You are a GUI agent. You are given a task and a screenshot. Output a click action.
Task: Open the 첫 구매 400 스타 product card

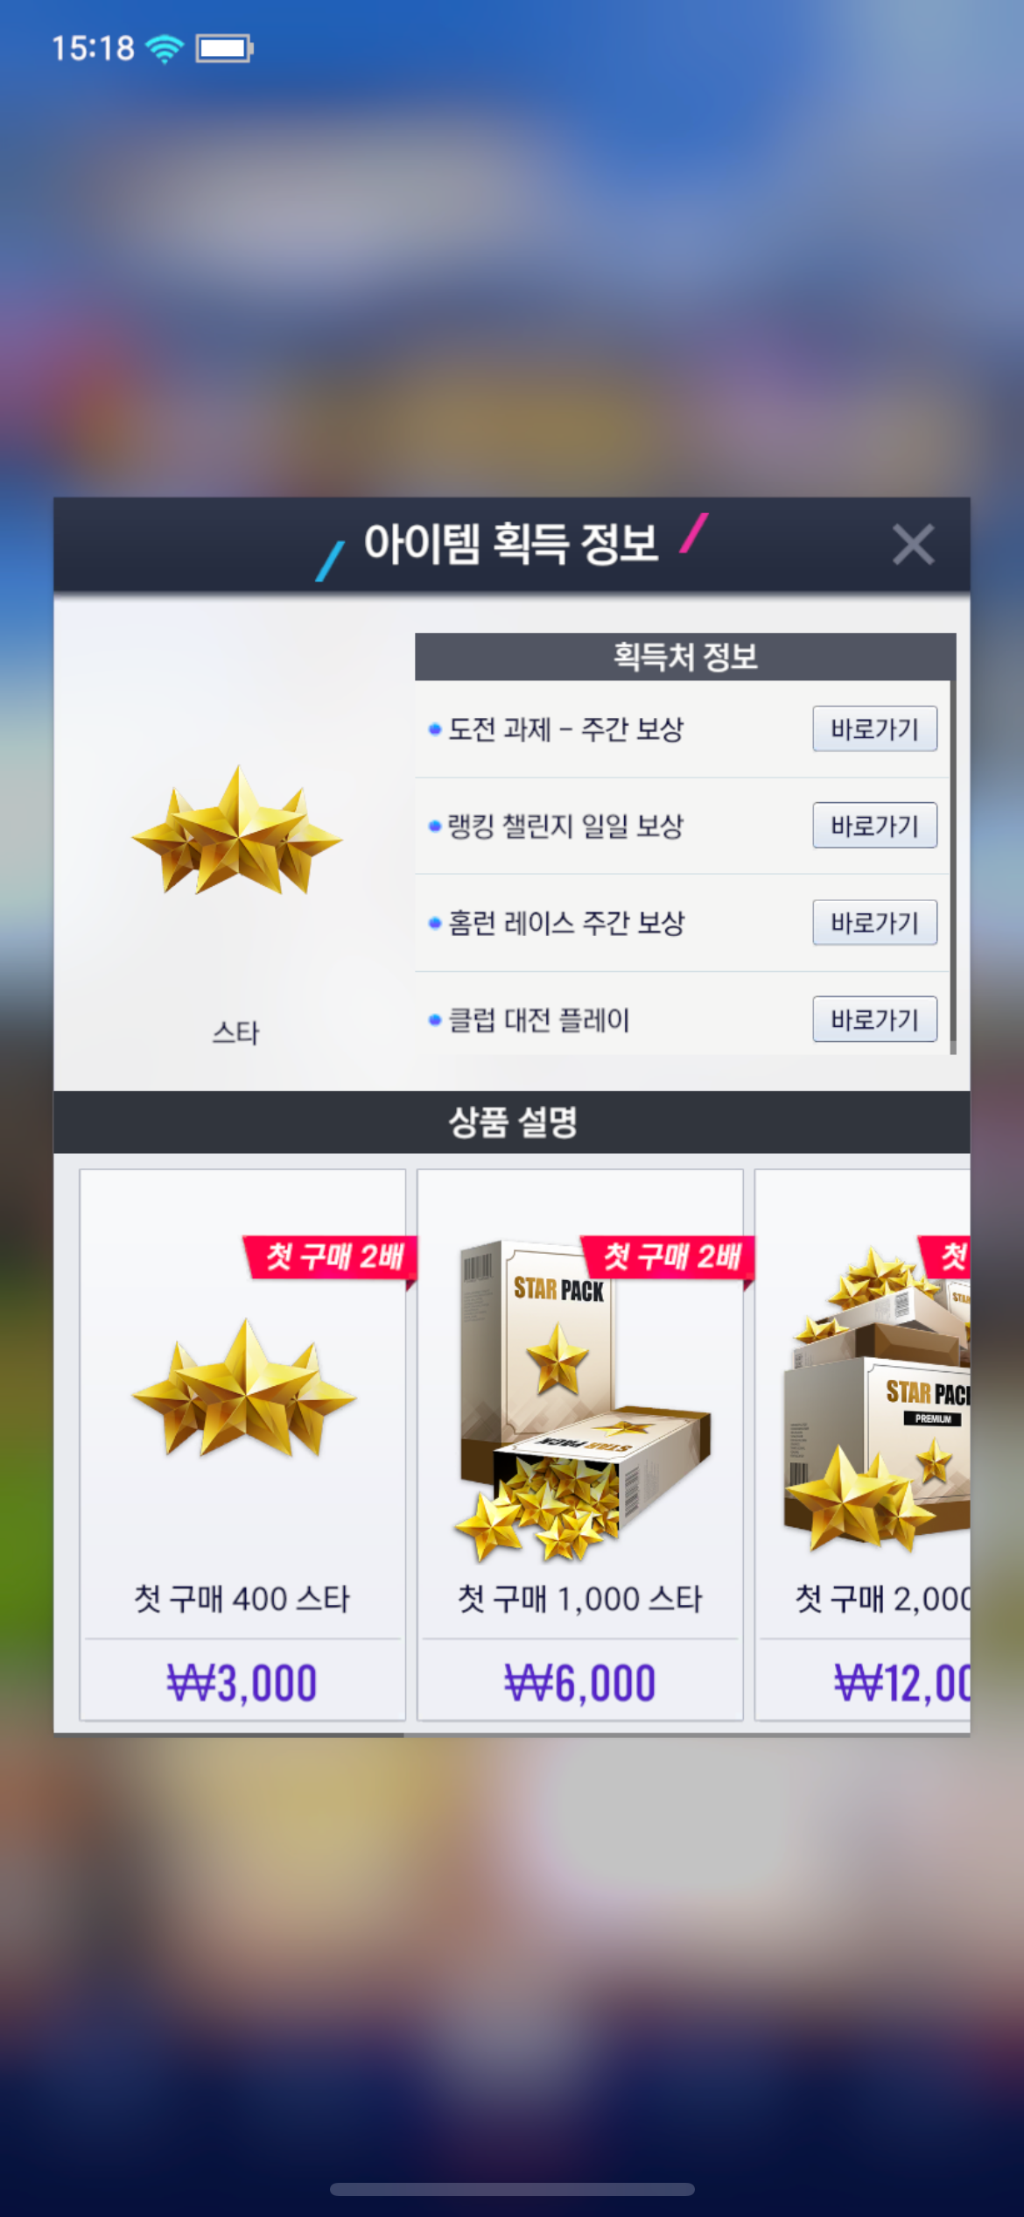pyautogui.click(x=242, y=1445)
